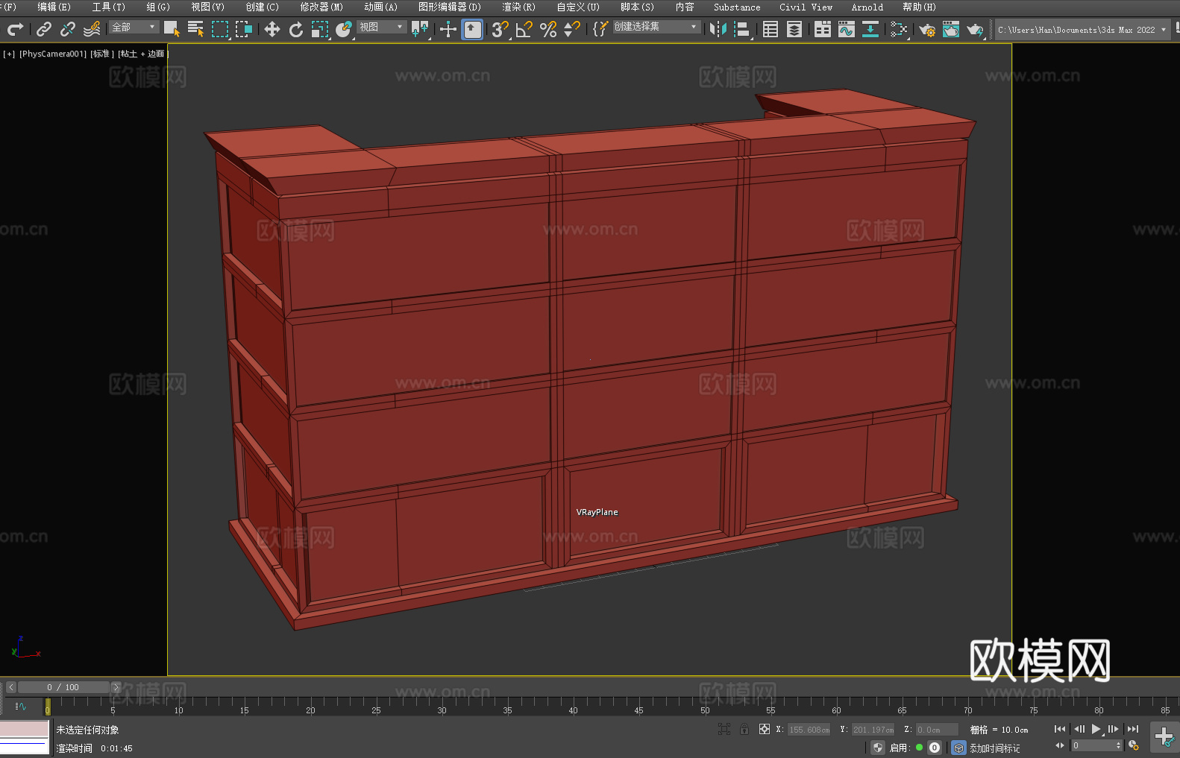Select the Unlink selection tool
1180x758 pixels.
[68, 29]
